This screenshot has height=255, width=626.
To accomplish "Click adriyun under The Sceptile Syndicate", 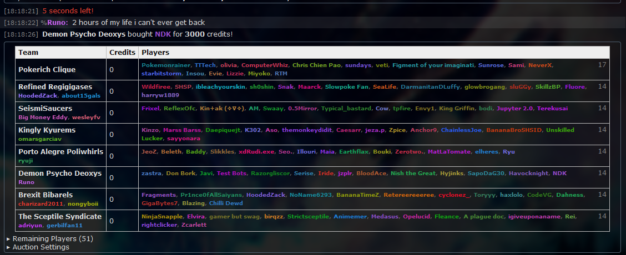I will click(x=30, y=226).
